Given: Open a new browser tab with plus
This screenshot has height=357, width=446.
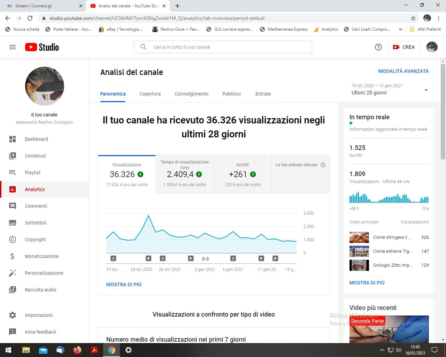Looking at the screenshot, I should pos(177,6).
